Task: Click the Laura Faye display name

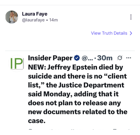Action: 35,14
